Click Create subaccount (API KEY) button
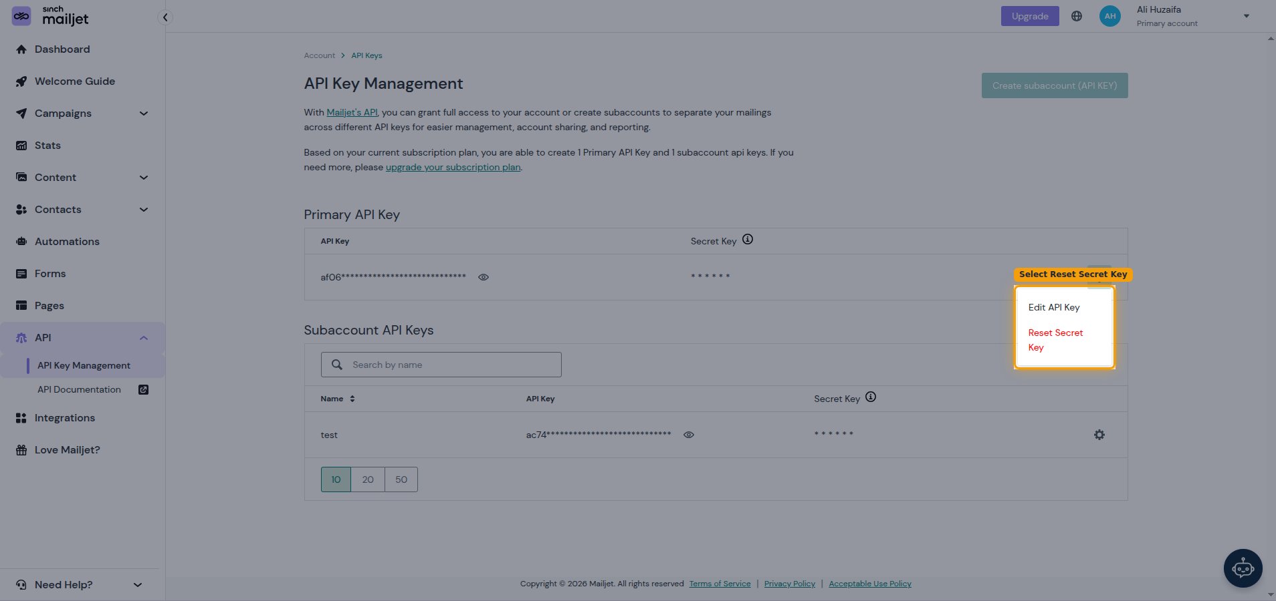Image resolution: width=1276 pixels, height=601 pixels. pyautogui.click(x=1055, y=85)
